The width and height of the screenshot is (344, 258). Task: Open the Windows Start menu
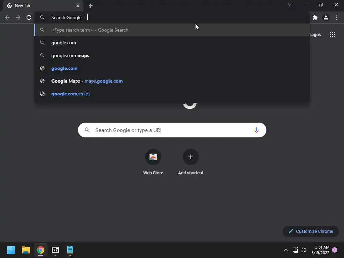(11, 250)
